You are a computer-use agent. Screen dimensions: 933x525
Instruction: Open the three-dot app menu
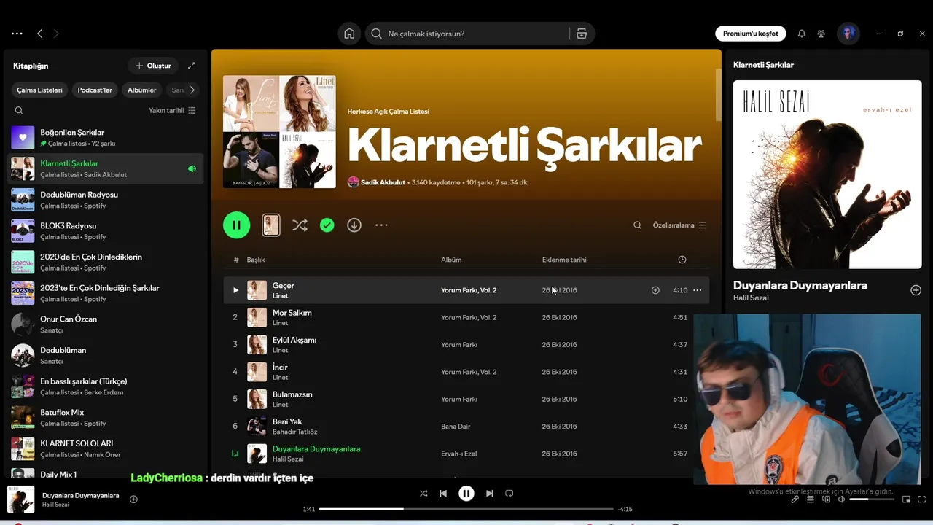17,34
